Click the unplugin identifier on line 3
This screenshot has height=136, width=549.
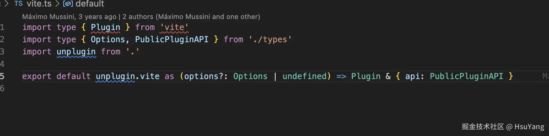pyautogui.click(x=76, y=52)
